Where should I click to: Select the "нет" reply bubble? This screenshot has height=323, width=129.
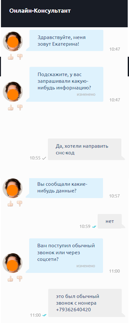click(110, 222)
